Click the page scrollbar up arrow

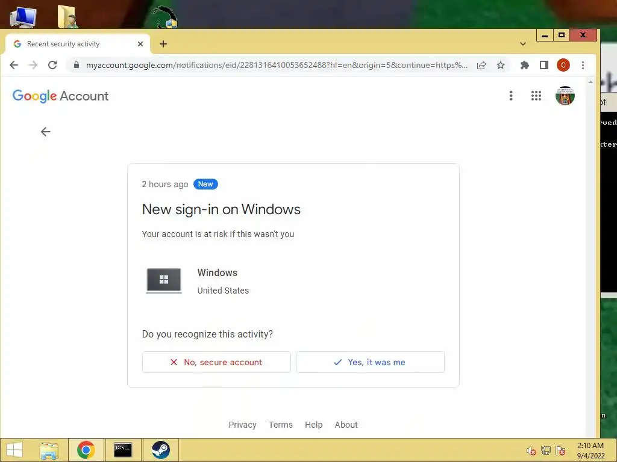tap(590, 82)
